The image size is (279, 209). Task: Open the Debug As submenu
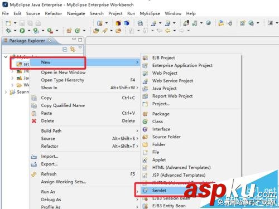[85, 200]
